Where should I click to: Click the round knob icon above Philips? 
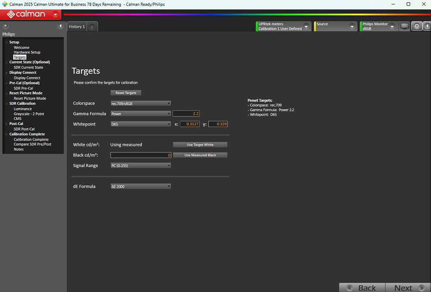click(x=6, y=27)
